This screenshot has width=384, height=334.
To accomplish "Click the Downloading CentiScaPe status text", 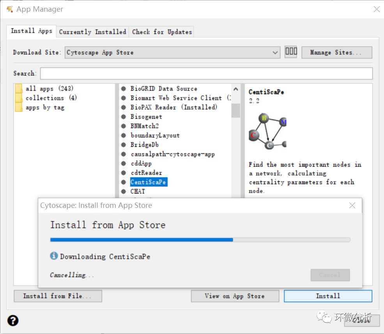I will [x=105, y=256].
